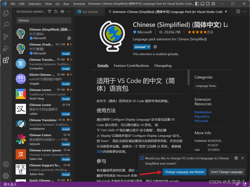
Task: Manage gear for Chinese Simplified list item
Action: point(69,38)
